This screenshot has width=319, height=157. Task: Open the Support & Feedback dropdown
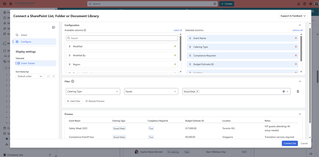pos(293,16)
